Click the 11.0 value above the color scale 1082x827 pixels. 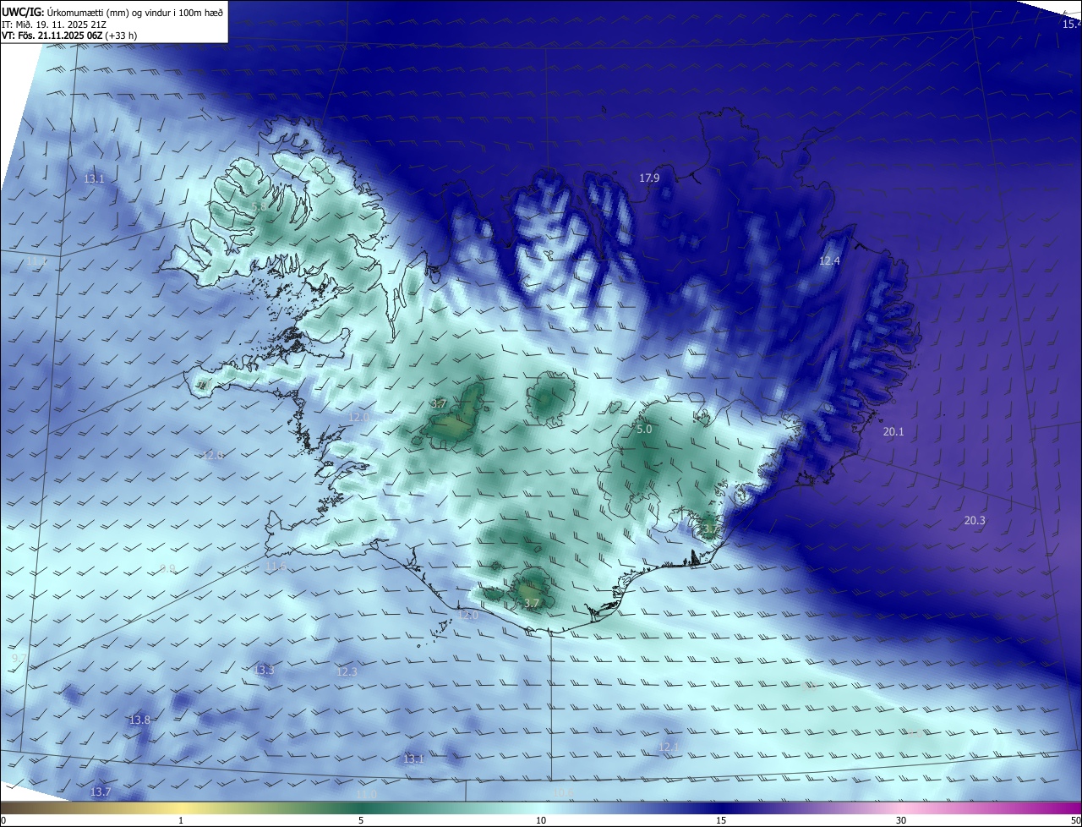pos(366,794)
